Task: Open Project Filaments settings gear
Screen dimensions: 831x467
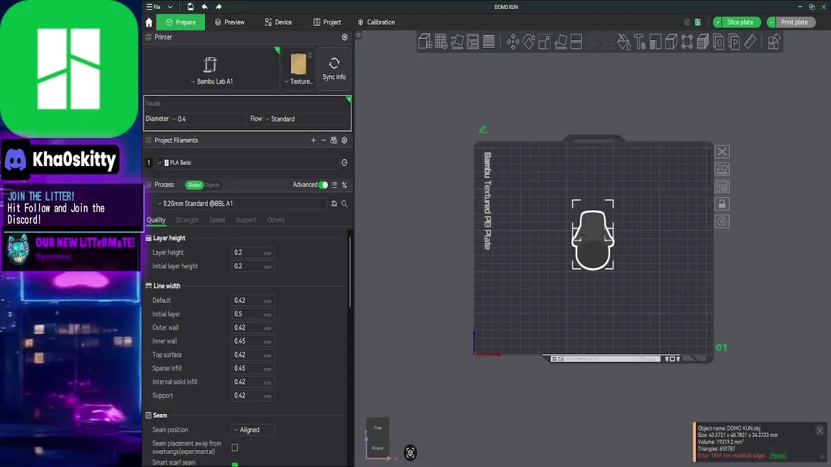Action: click(x=345, y=140)
